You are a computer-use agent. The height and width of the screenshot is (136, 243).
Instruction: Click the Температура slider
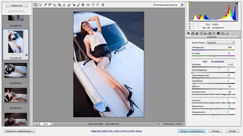[x=200, y=50]
